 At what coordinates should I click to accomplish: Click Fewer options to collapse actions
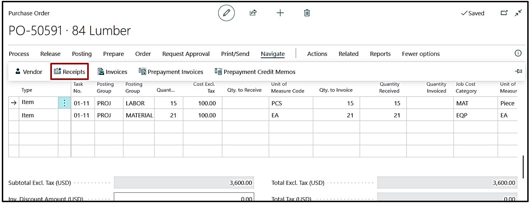point(420,54)
